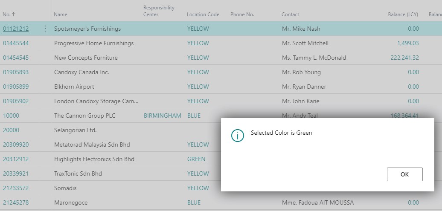Select the Mr. Rob Young contact cell
Image resolution: width=442 pixels, height=211 pixels.
pyautogui.click(x=301, y=72)
